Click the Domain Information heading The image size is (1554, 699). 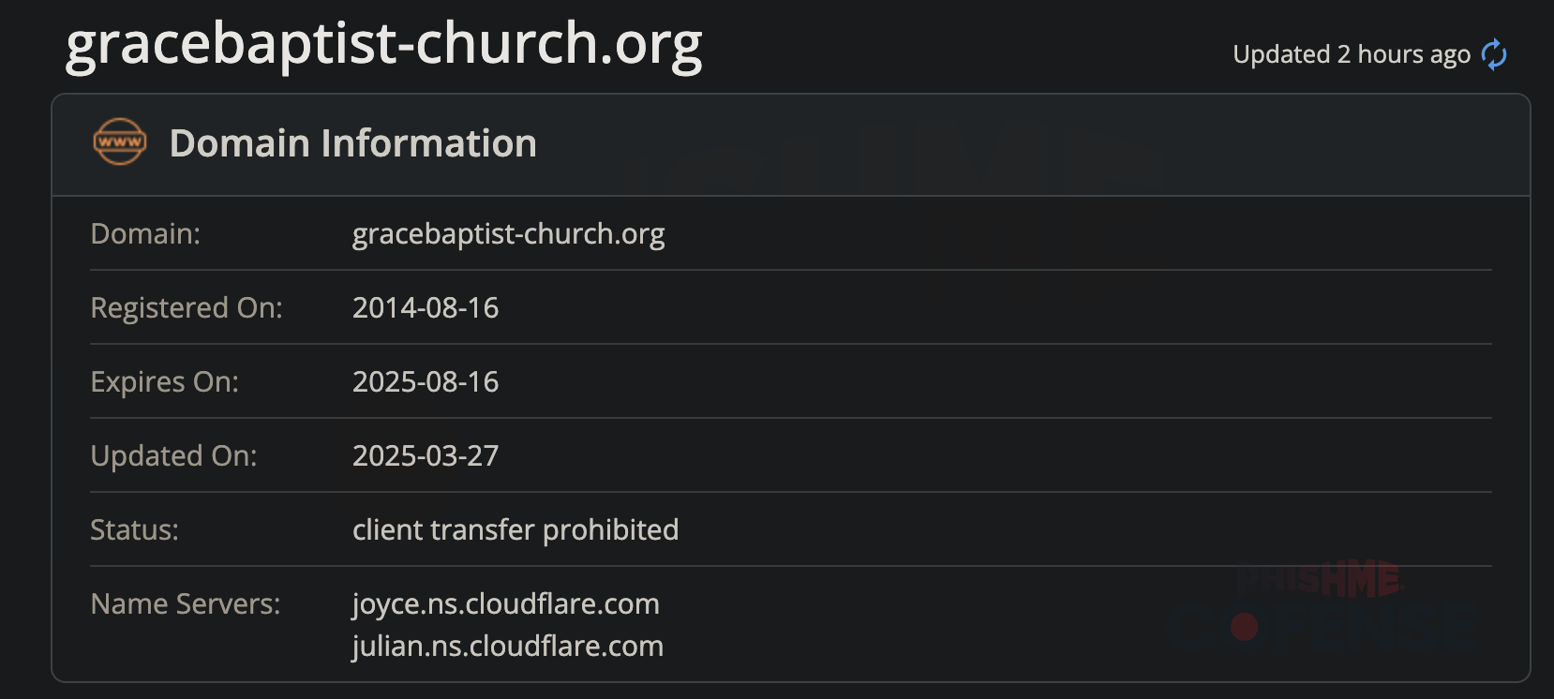[x=352, y=143]
